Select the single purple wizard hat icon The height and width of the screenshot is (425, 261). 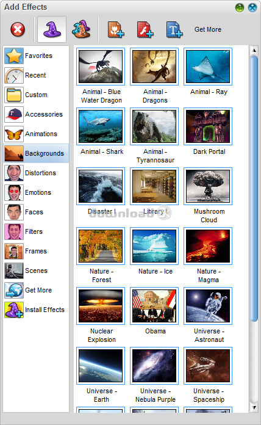coord(52,29)
